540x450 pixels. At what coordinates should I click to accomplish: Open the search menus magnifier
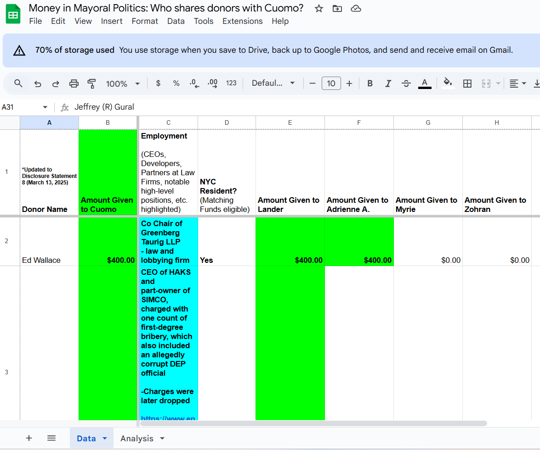18,83
